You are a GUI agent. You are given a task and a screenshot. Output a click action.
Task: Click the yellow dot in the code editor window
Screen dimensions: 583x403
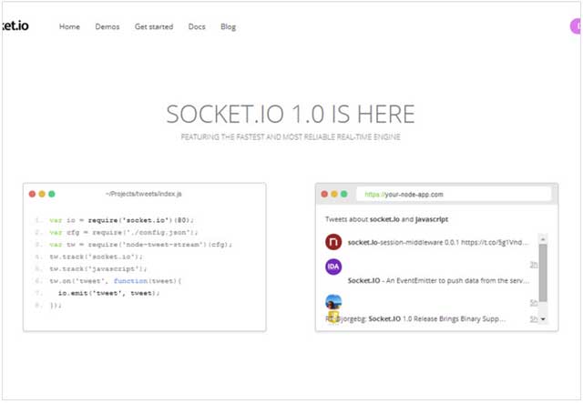point(42,194)
